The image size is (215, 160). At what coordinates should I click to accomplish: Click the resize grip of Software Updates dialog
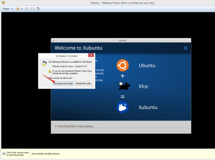[x=93, y=86]
